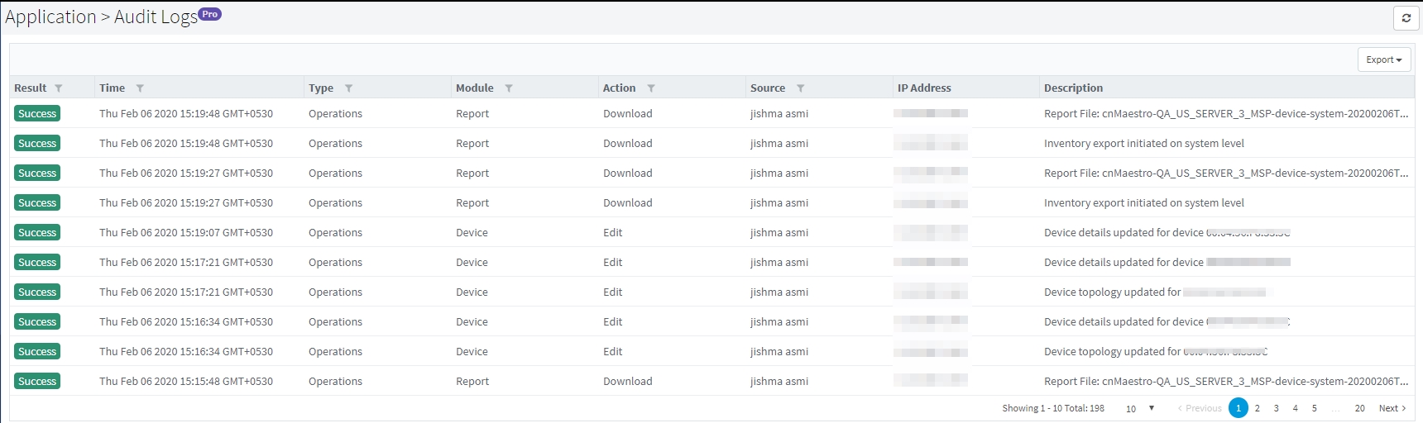Image resolution: width=1423 pixels, height=423 pixels.
Task: Click the Description column header
Action: 1073,88
